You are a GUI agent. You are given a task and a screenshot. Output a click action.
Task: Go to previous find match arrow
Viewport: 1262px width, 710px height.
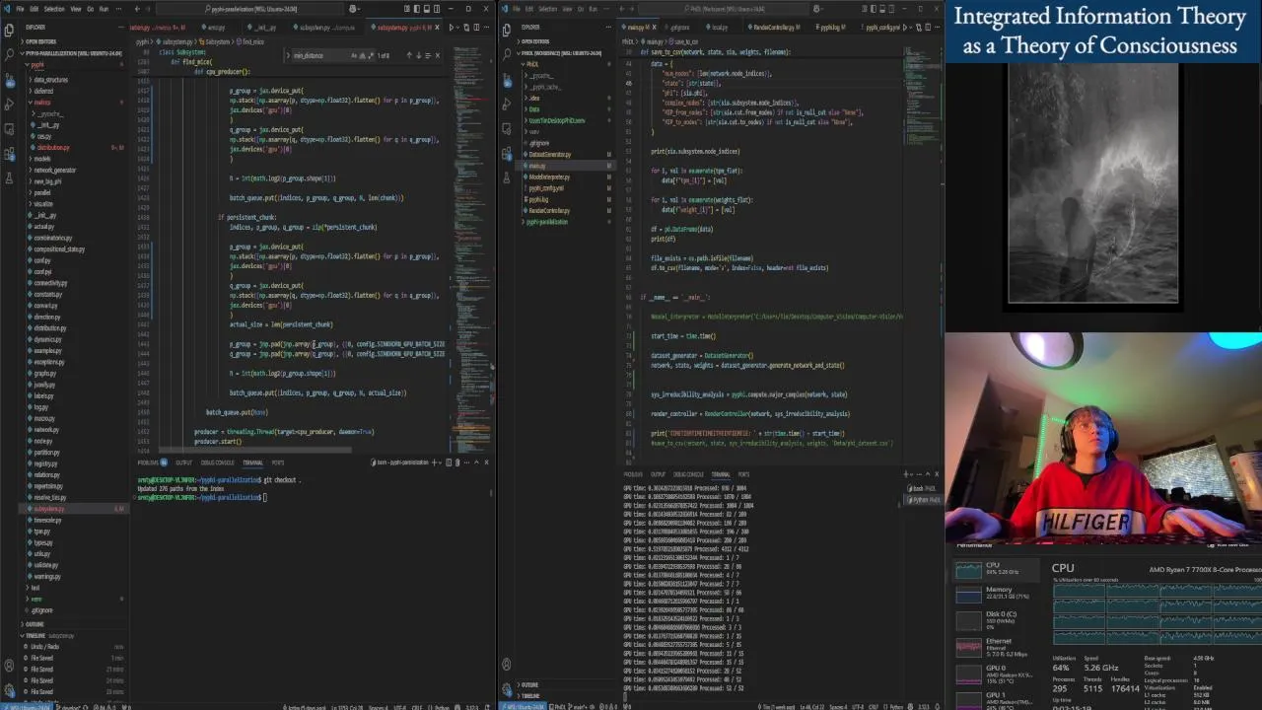[x=409, y=55]
